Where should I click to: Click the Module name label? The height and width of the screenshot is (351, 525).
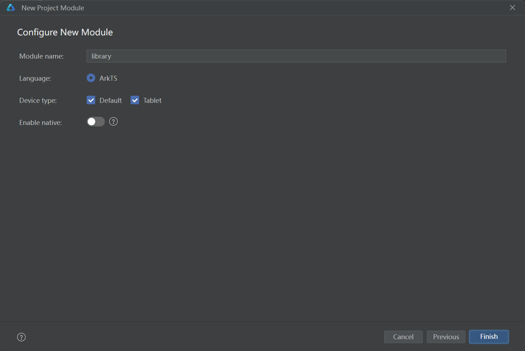[x=41, y=56]
